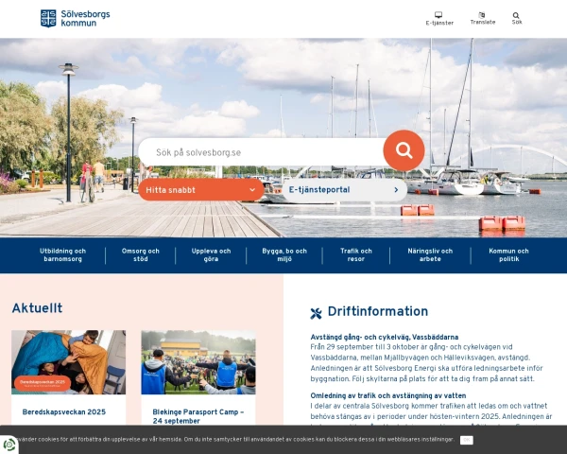
Task: Click the orange round search button
Action: pyautogui.click(x=404, y=150)
